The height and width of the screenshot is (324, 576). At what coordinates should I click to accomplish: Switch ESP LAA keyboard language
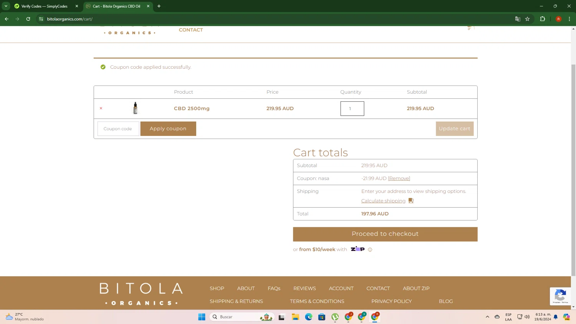pos(508,317)
